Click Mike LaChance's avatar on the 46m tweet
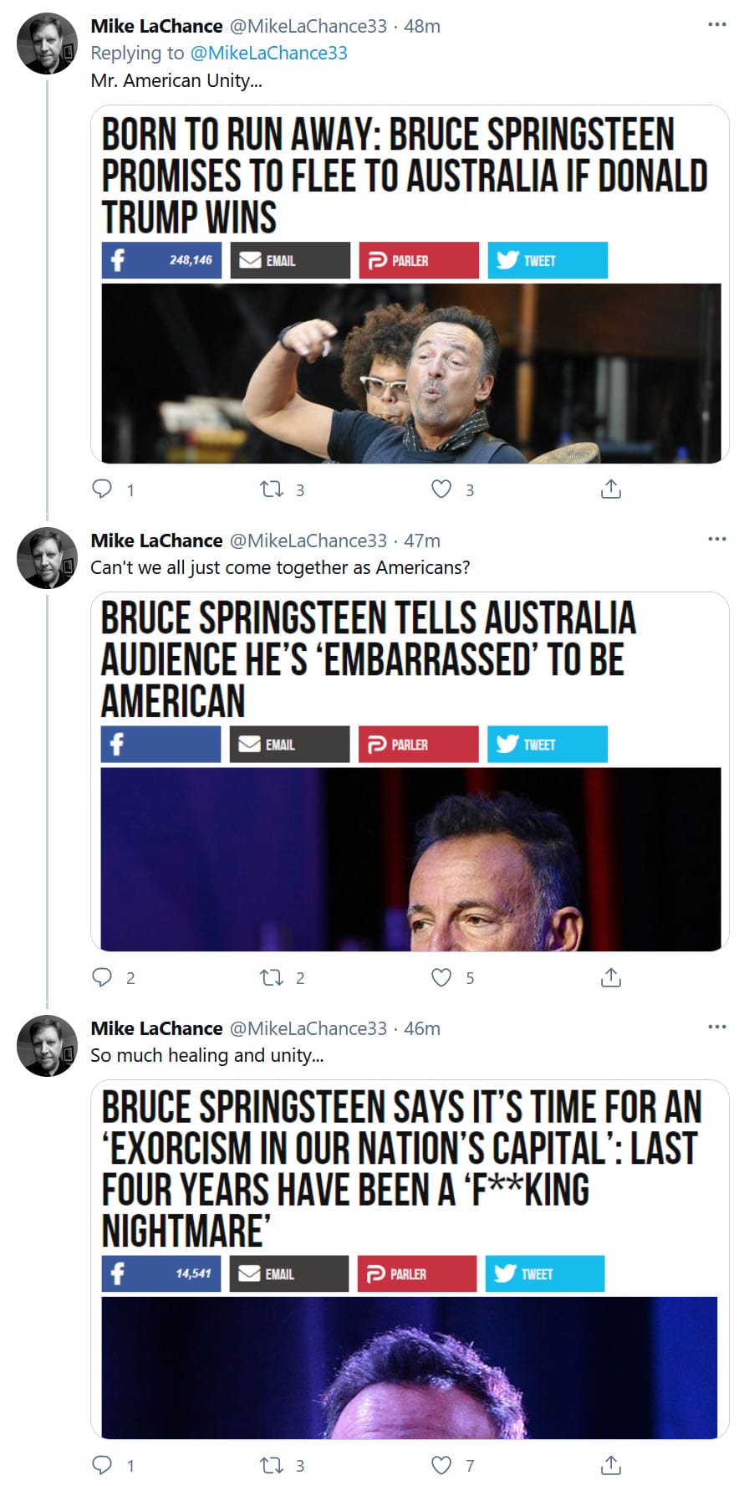The width and height of the screenshot is (744, 1486). click(x=47, y=1045)
